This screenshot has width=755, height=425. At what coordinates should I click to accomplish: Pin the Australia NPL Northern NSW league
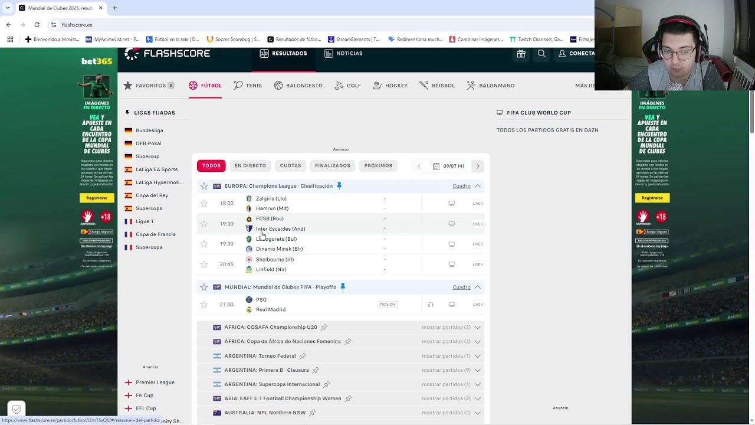tap(313, 413)
